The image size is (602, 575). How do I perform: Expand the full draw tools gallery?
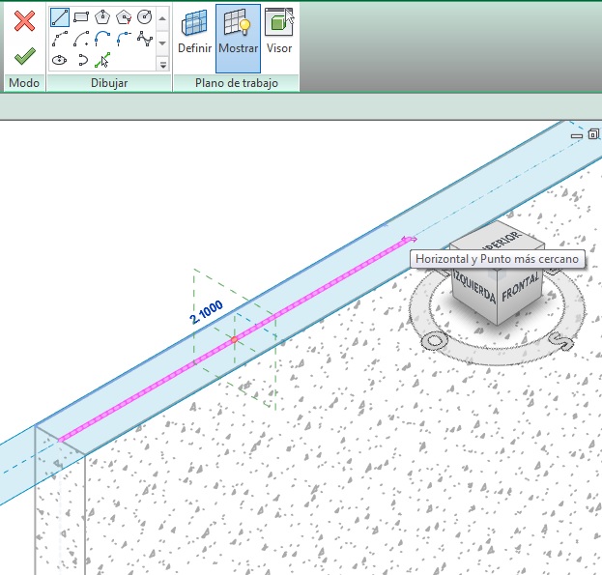162,64
